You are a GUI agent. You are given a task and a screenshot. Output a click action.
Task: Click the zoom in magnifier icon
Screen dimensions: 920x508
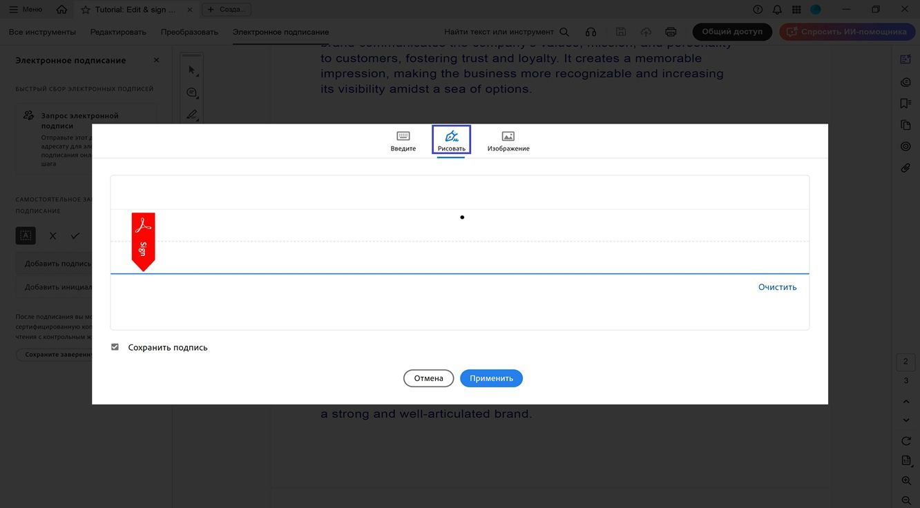[906, 480]
